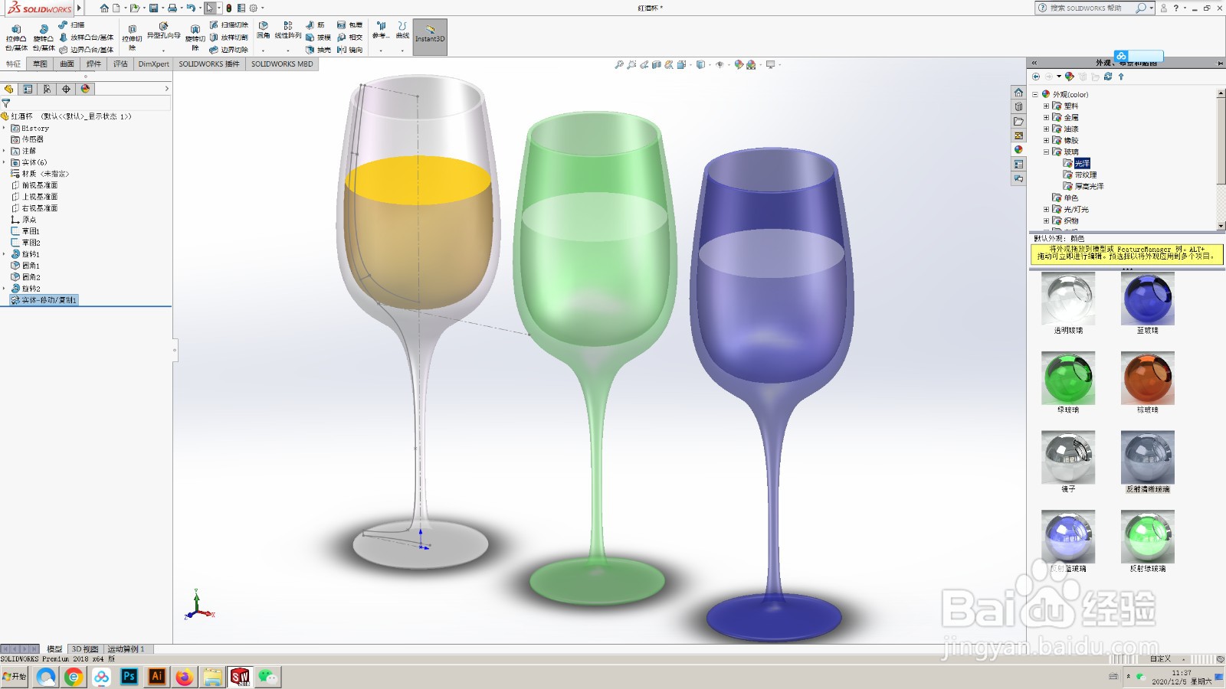Open the ConfigurationManager tab icon

pos(47,89)
